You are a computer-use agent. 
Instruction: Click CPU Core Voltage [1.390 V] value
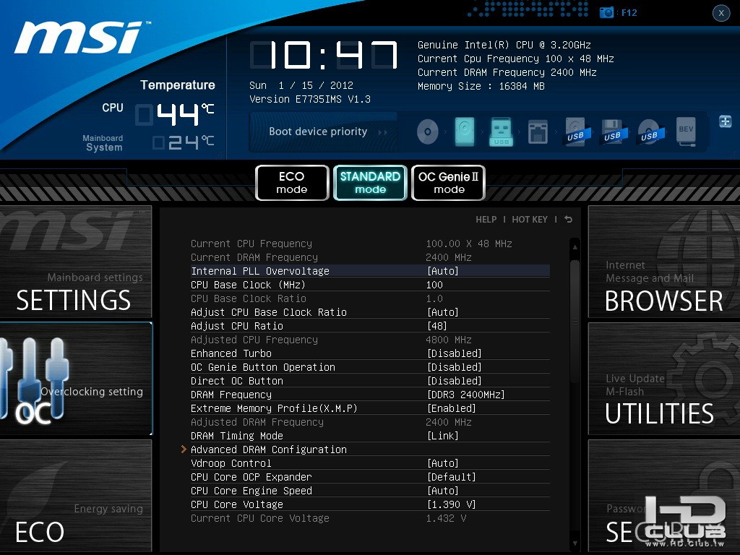pos(451,504)
